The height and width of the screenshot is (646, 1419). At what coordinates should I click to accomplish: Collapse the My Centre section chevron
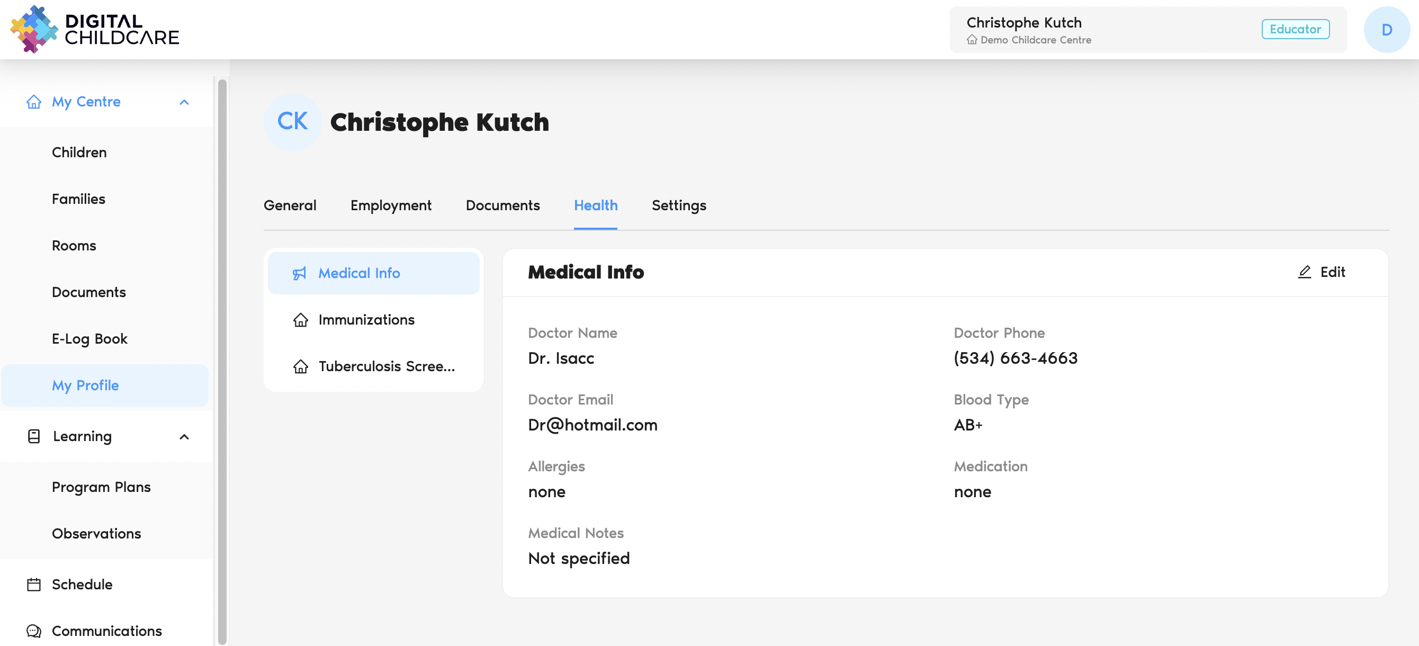(x=184, y=102)
